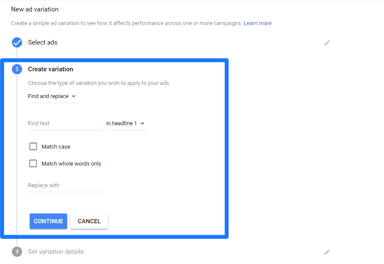The height and width of the screenshot is (264, 384).
Task: Open the Find and replace variation type dropdown
Action: click(x=53, y=96)
